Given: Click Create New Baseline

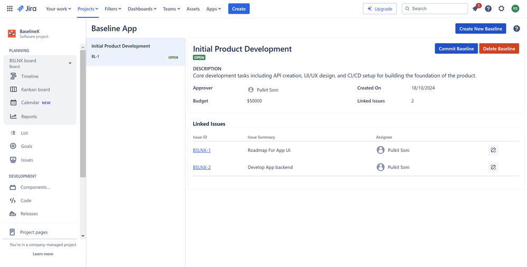Looking at the screenshot, I should point(481,28).
